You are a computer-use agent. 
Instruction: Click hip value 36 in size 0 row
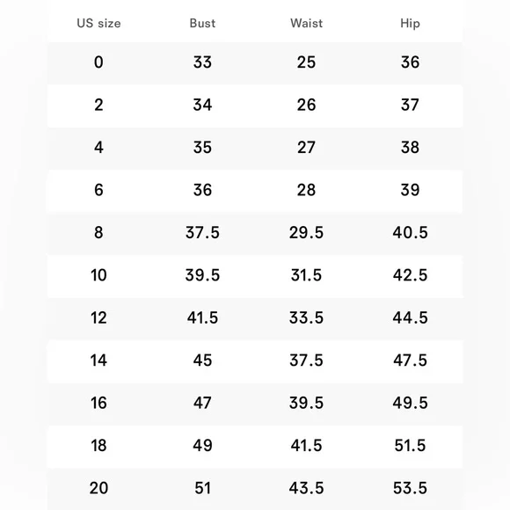click(x=410, y=62)
